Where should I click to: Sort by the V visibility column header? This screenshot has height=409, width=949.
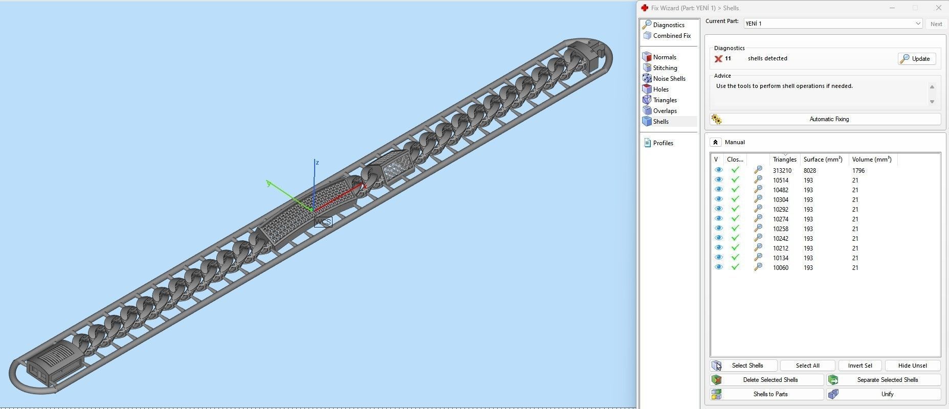[717, 160]
